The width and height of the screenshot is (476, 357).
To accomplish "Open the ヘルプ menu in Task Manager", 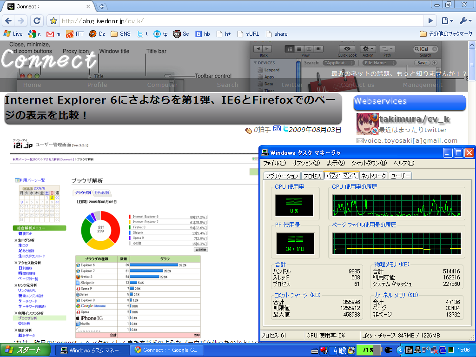I will [x=404, y=163].
